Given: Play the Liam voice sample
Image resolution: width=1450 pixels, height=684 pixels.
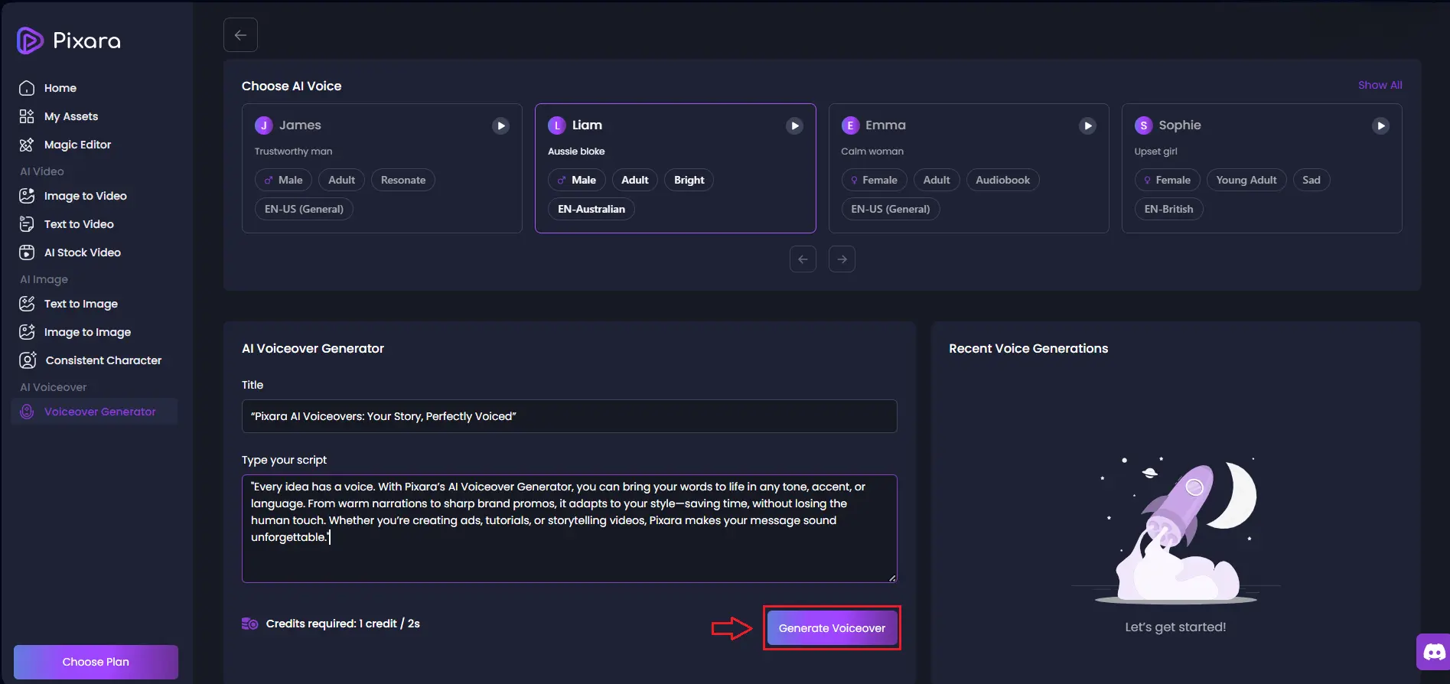Looking at the screenshot, I should [794, 125].
